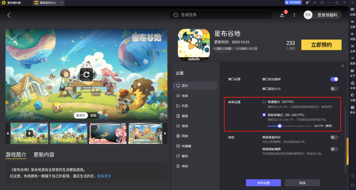Select 普通模式 (60 FPS) radio button

264,102
